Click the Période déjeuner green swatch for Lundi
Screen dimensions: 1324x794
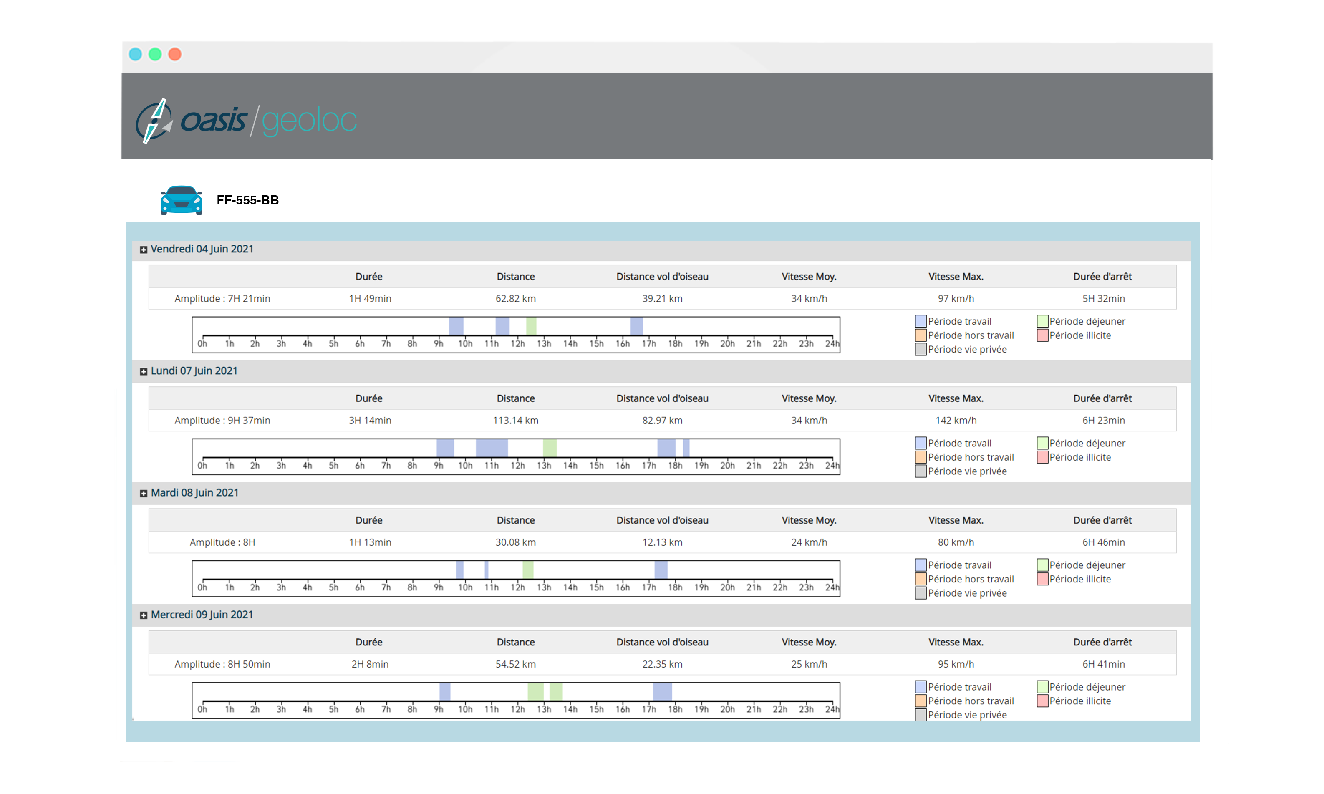(x=1042, y=443)
